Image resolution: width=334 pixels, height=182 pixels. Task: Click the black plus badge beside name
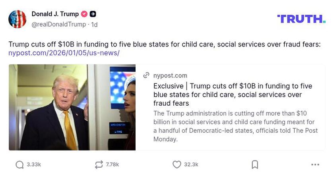93,14
